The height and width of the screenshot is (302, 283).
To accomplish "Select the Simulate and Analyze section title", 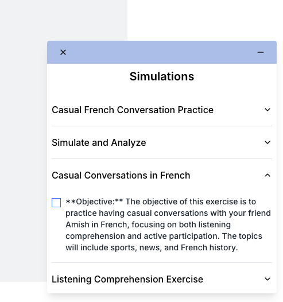I will 99,143.
